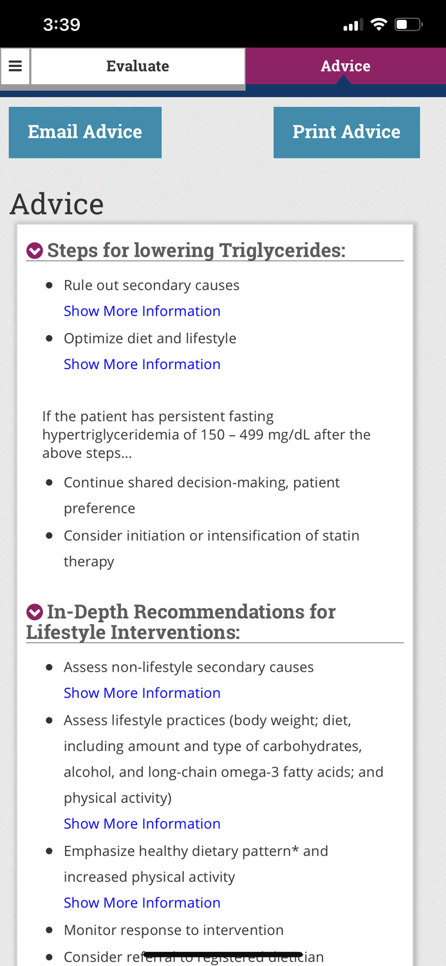Show more information under Rule out secondary causes
Viewport: 446px width, 966px height.
coord(142,310)
